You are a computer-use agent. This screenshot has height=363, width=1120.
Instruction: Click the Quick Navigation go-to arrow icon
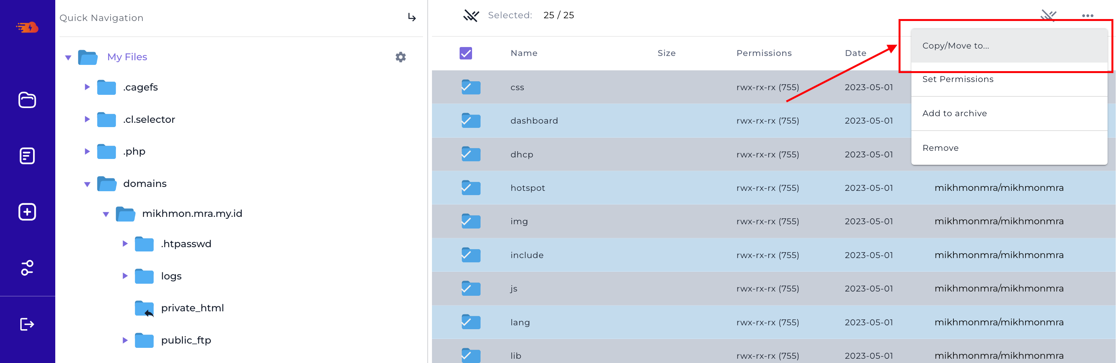pyautogui.click(x=412, y=17)
